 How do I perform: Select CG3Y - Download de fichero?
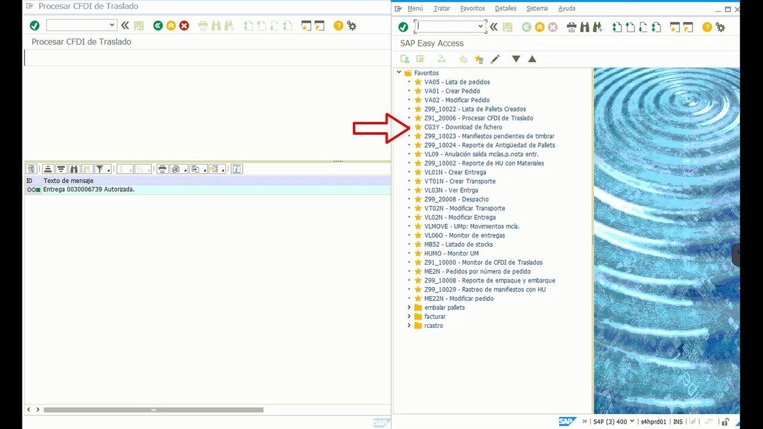[463, 127]
